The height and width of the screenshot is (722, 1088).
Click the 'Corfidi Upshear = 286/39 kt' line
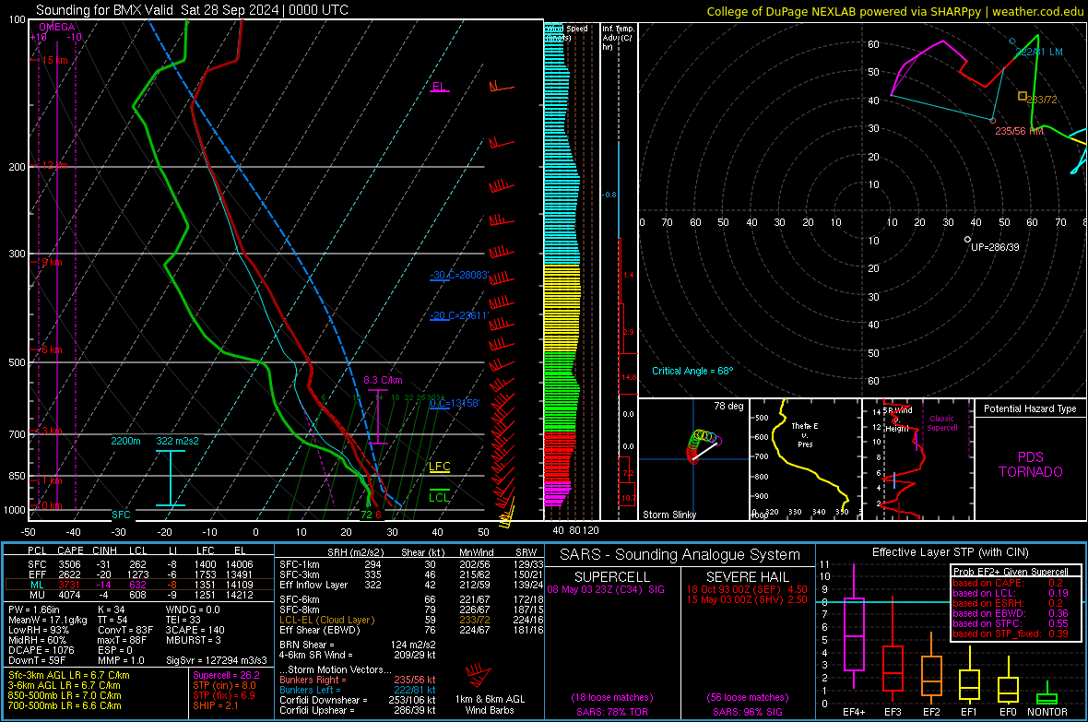(x=358, y=710)
